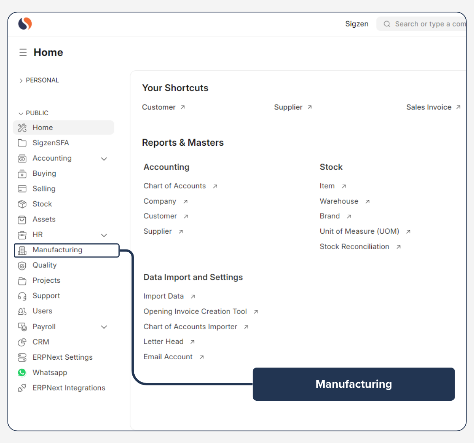Screen dimensions: 474x443
Task: Open ERPNext Integrations via its icon
Action: tap(22, 388)
